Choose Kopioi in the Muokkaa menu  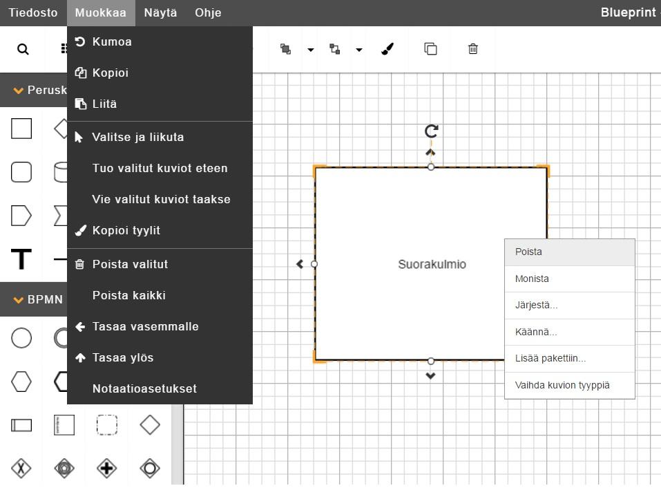pyautogui.click(x=160, y=73)
